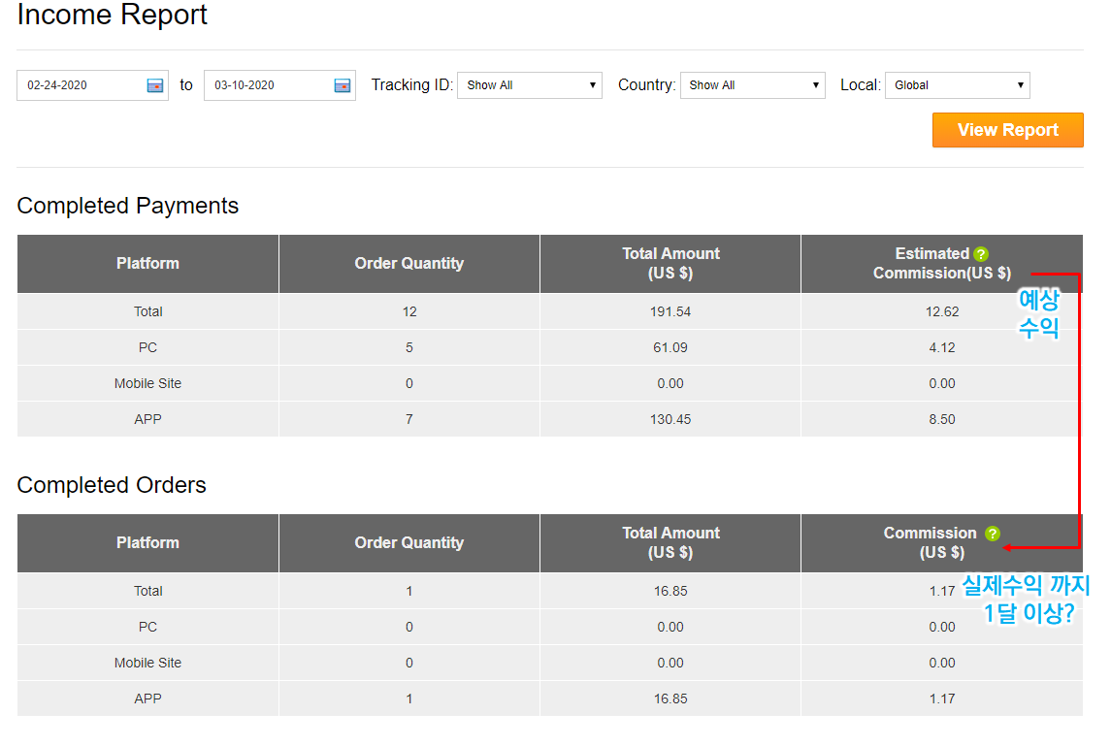
Task: Click the PC commission cell 4.12
Action: (x=941, y=348)
